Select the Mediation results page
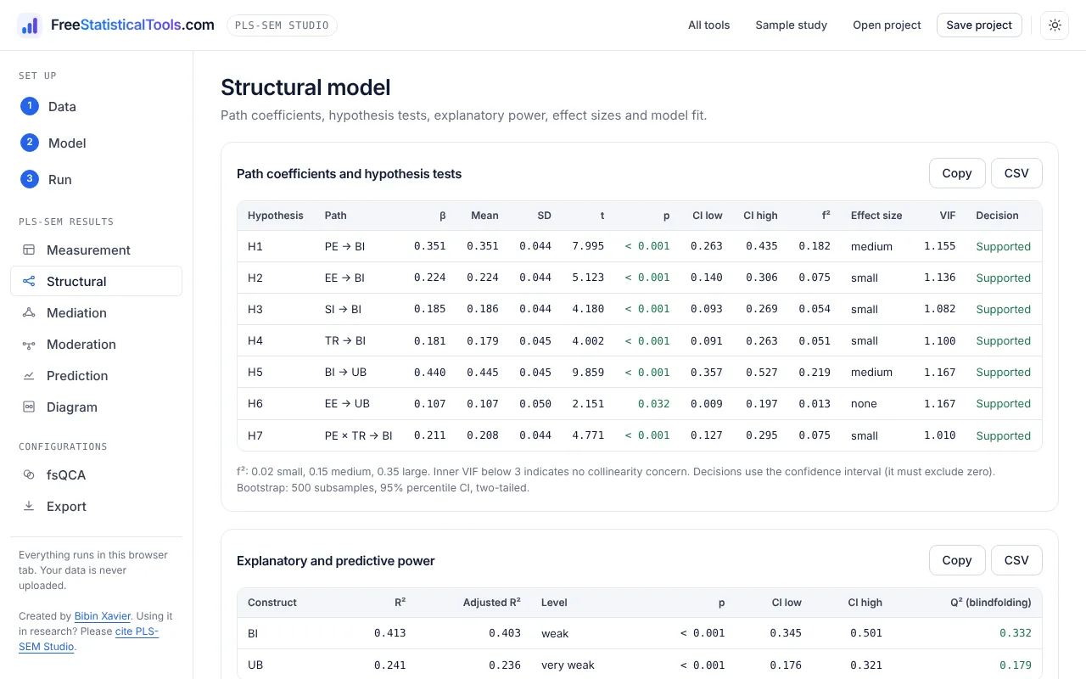The width and height of the screenshot is (1086, 679). (x=96, y=313)
